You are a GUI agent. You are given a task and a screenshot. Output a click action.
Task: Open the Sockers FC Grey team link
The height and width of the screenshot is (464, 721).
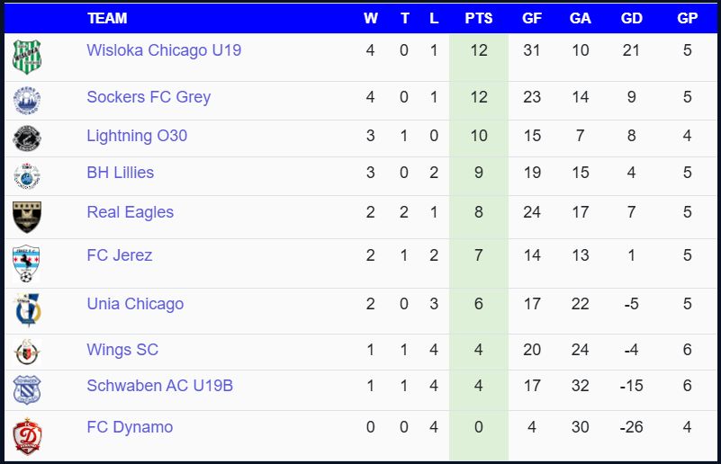149,97
